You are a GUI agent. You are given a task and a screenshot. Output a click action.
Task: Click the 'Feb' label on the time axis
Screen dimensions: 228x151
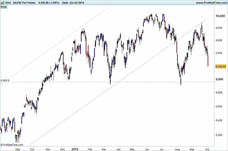point(90,149)
